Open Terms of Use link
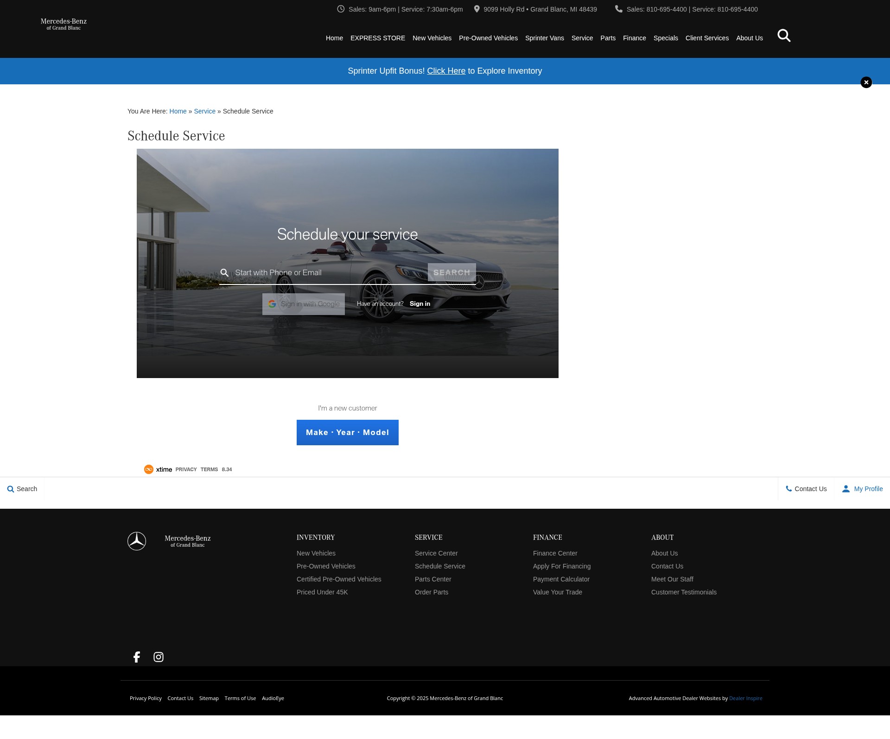 tap(240, 698)
